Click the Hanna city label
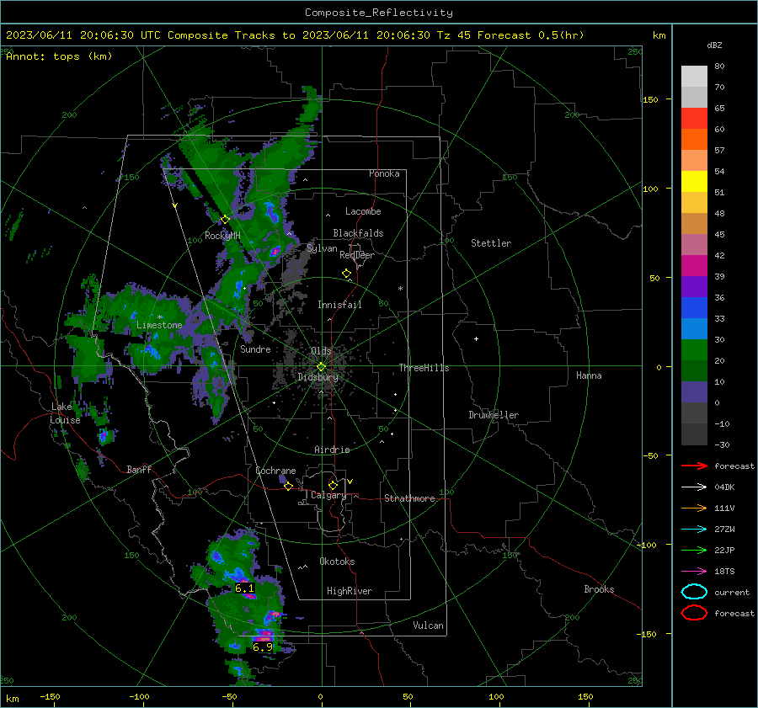The height and width of the screenshot is (708, 758). pyautogui.click(x=589, y=375)
